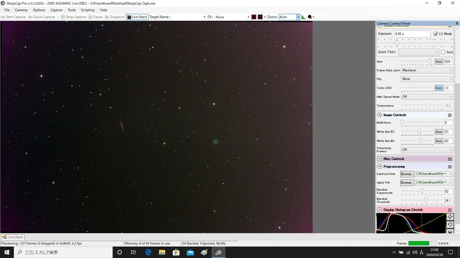Click the Windows Start button
Image resolution: width=460 pixels, height=258 pixels.
click(x=7, y=252)
